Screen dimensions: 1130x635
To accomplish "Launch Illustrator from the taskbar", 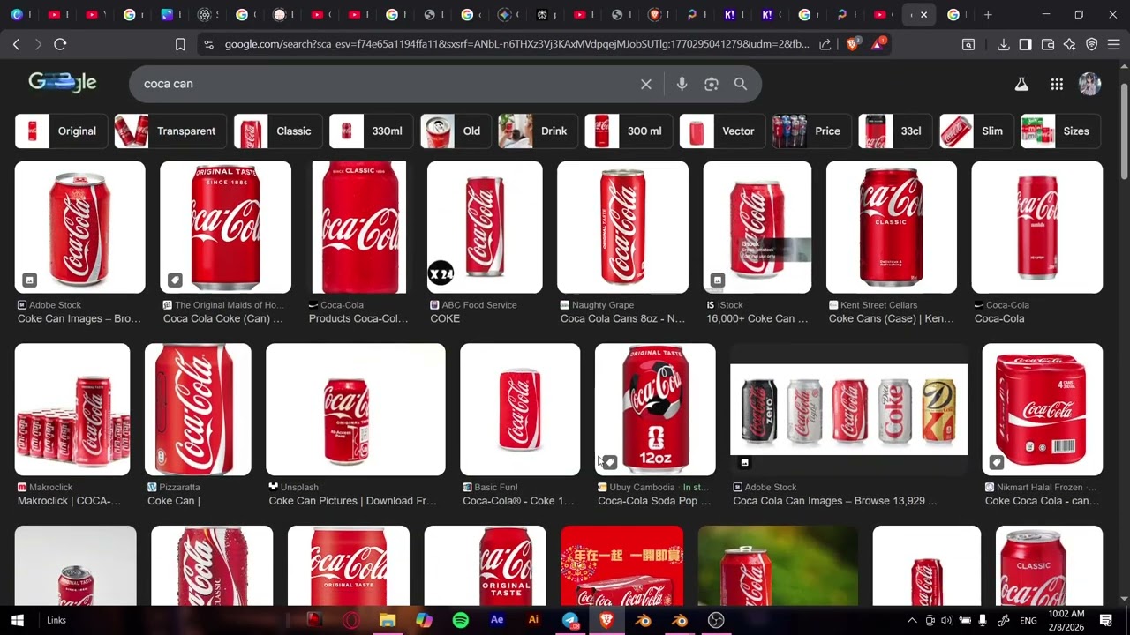I will point(533,620).
